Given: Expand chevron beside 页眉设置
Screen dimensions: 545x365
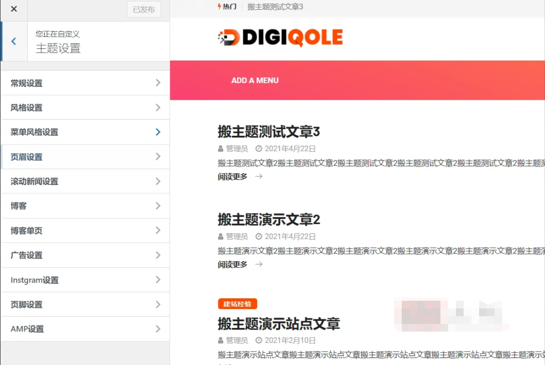Looking at the screenshot, I should [x=158, y=156].
